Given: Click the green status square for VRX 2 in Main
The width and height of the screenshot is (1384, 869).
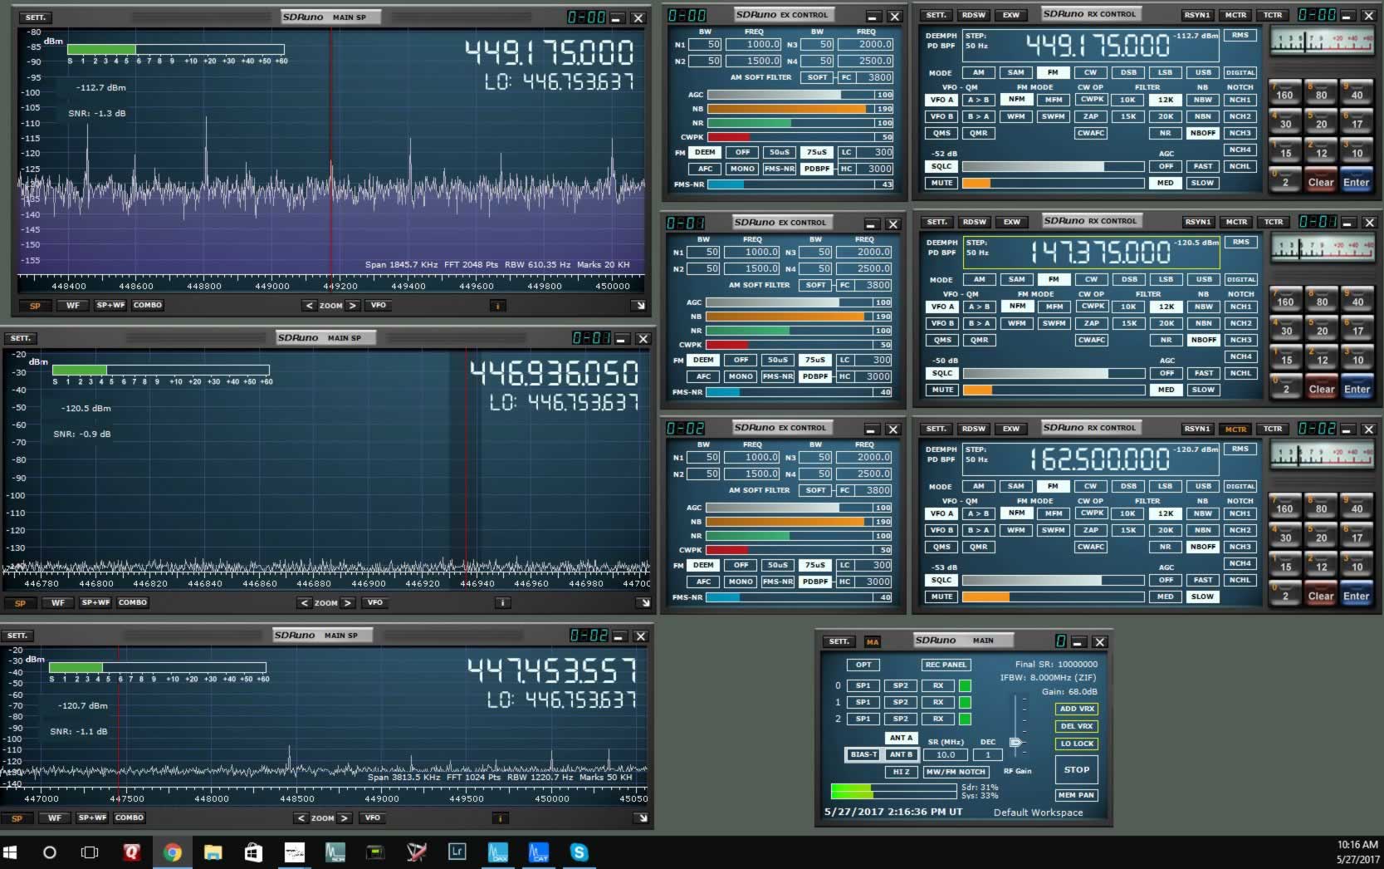Looking at the screenshot, I should (965, 719).
